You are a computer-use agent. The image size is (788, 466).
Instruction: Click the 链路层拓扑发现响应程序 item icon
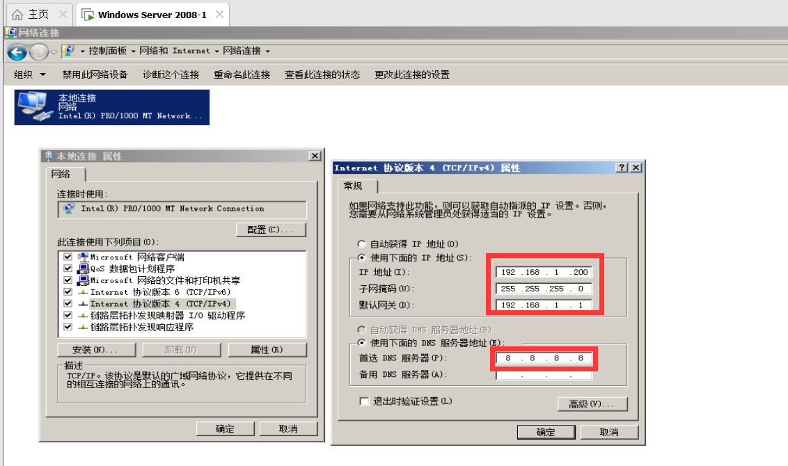pyautogui.click(x=83, y=327)
